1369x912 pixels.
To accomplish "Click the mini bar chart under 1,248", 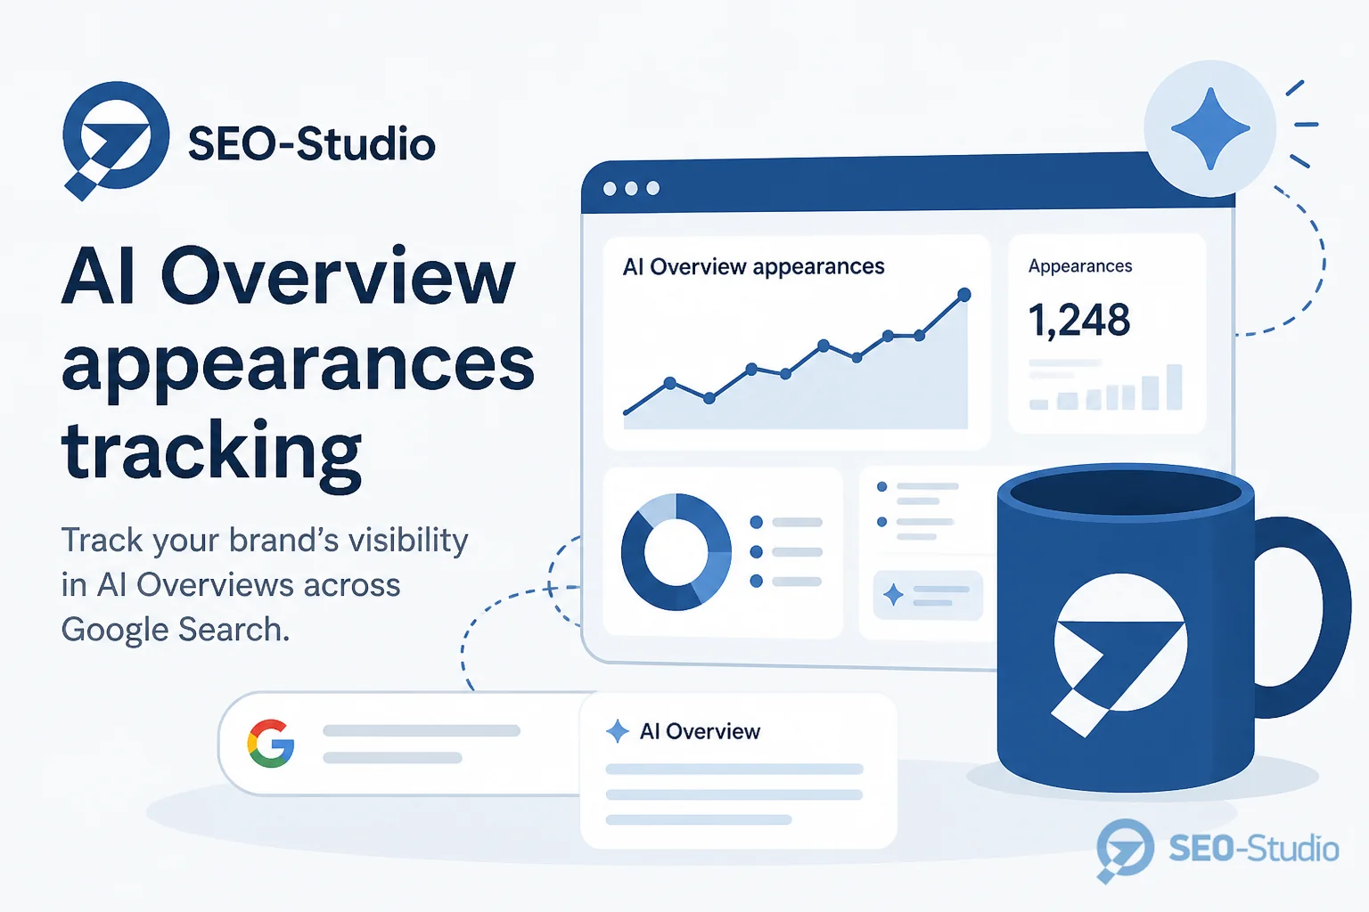I will point(1106,387).
